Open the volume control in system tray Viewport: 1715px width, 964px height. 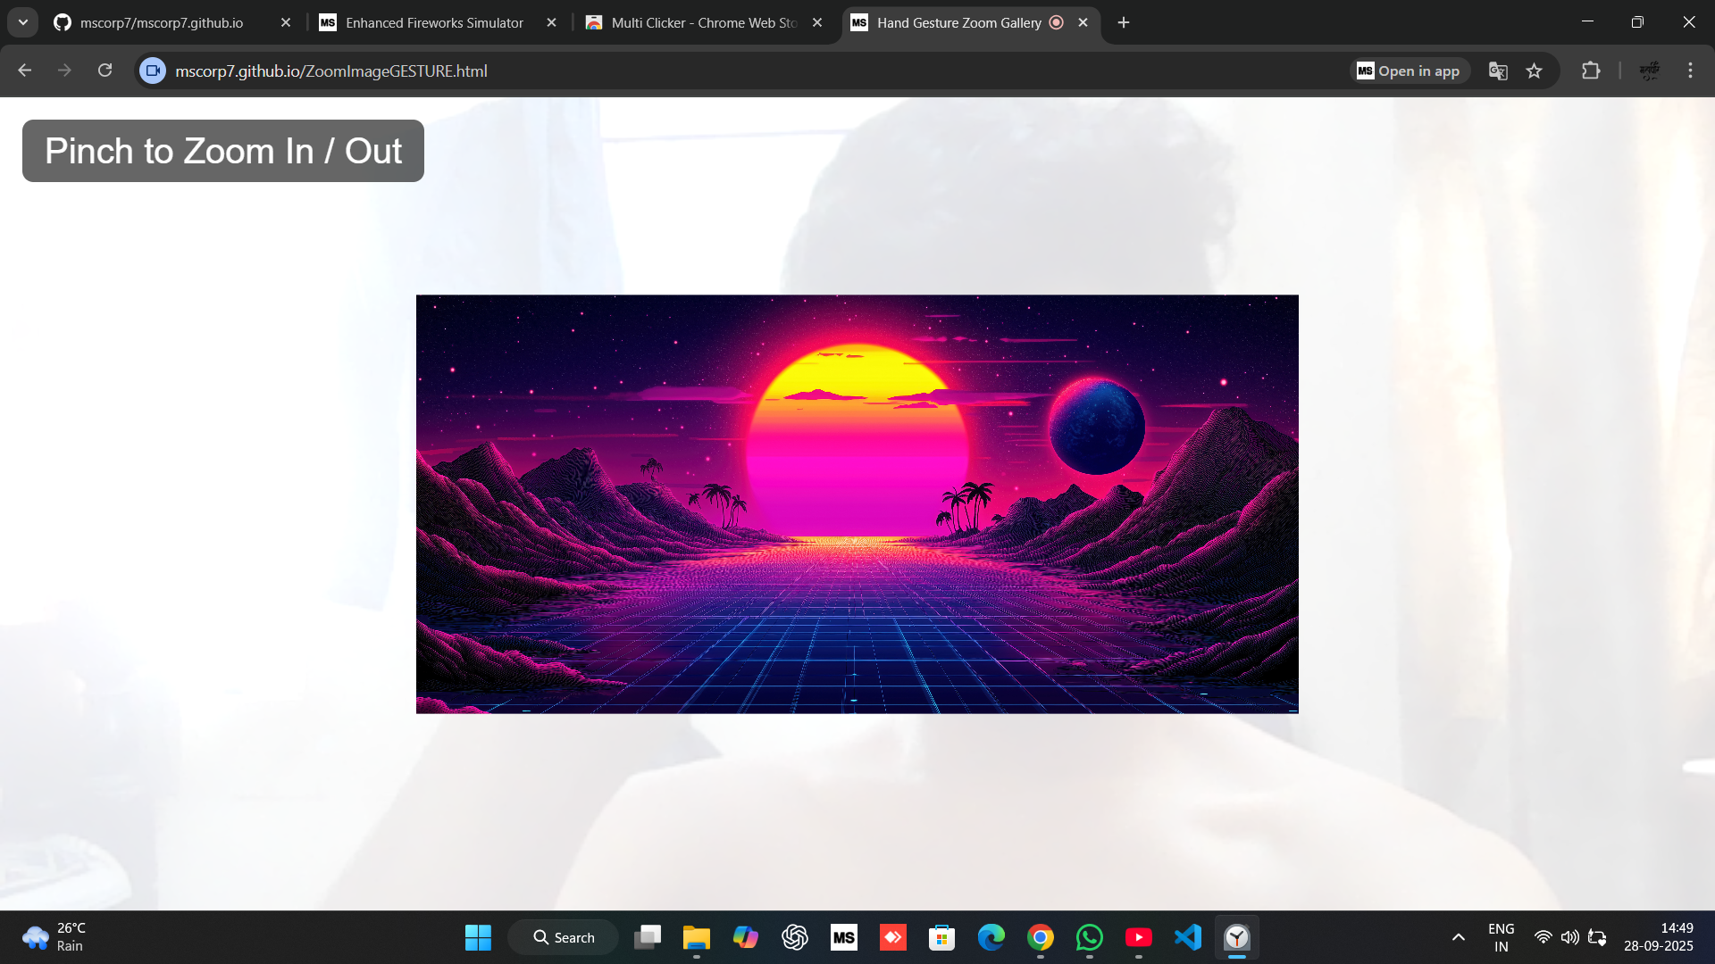[1569, 937]
